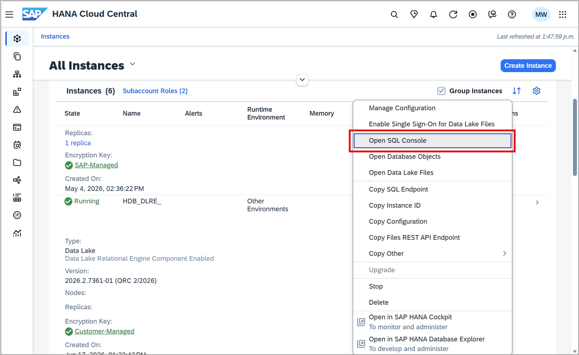Expand the All Instances view dropdown
Viewport: 579px width, 355px height.
coord(133,64)
